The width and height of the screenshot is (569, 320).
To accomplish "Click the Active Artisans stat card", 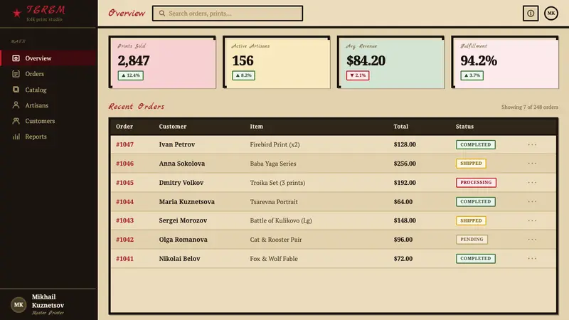I will click(x=277, y=62).
